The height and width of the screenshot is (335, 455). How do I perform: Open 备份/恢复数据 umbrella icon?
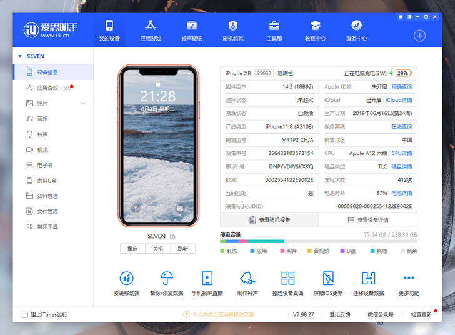click(x=167, y=278)
